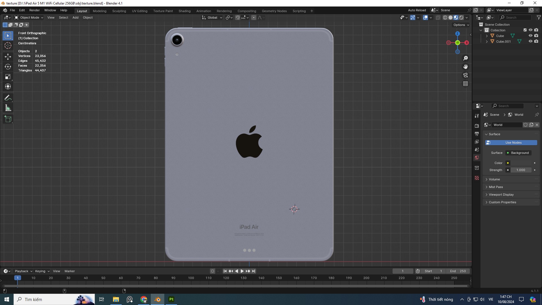
Task: Expand the Cube tree item
Action: click(487, 36)
